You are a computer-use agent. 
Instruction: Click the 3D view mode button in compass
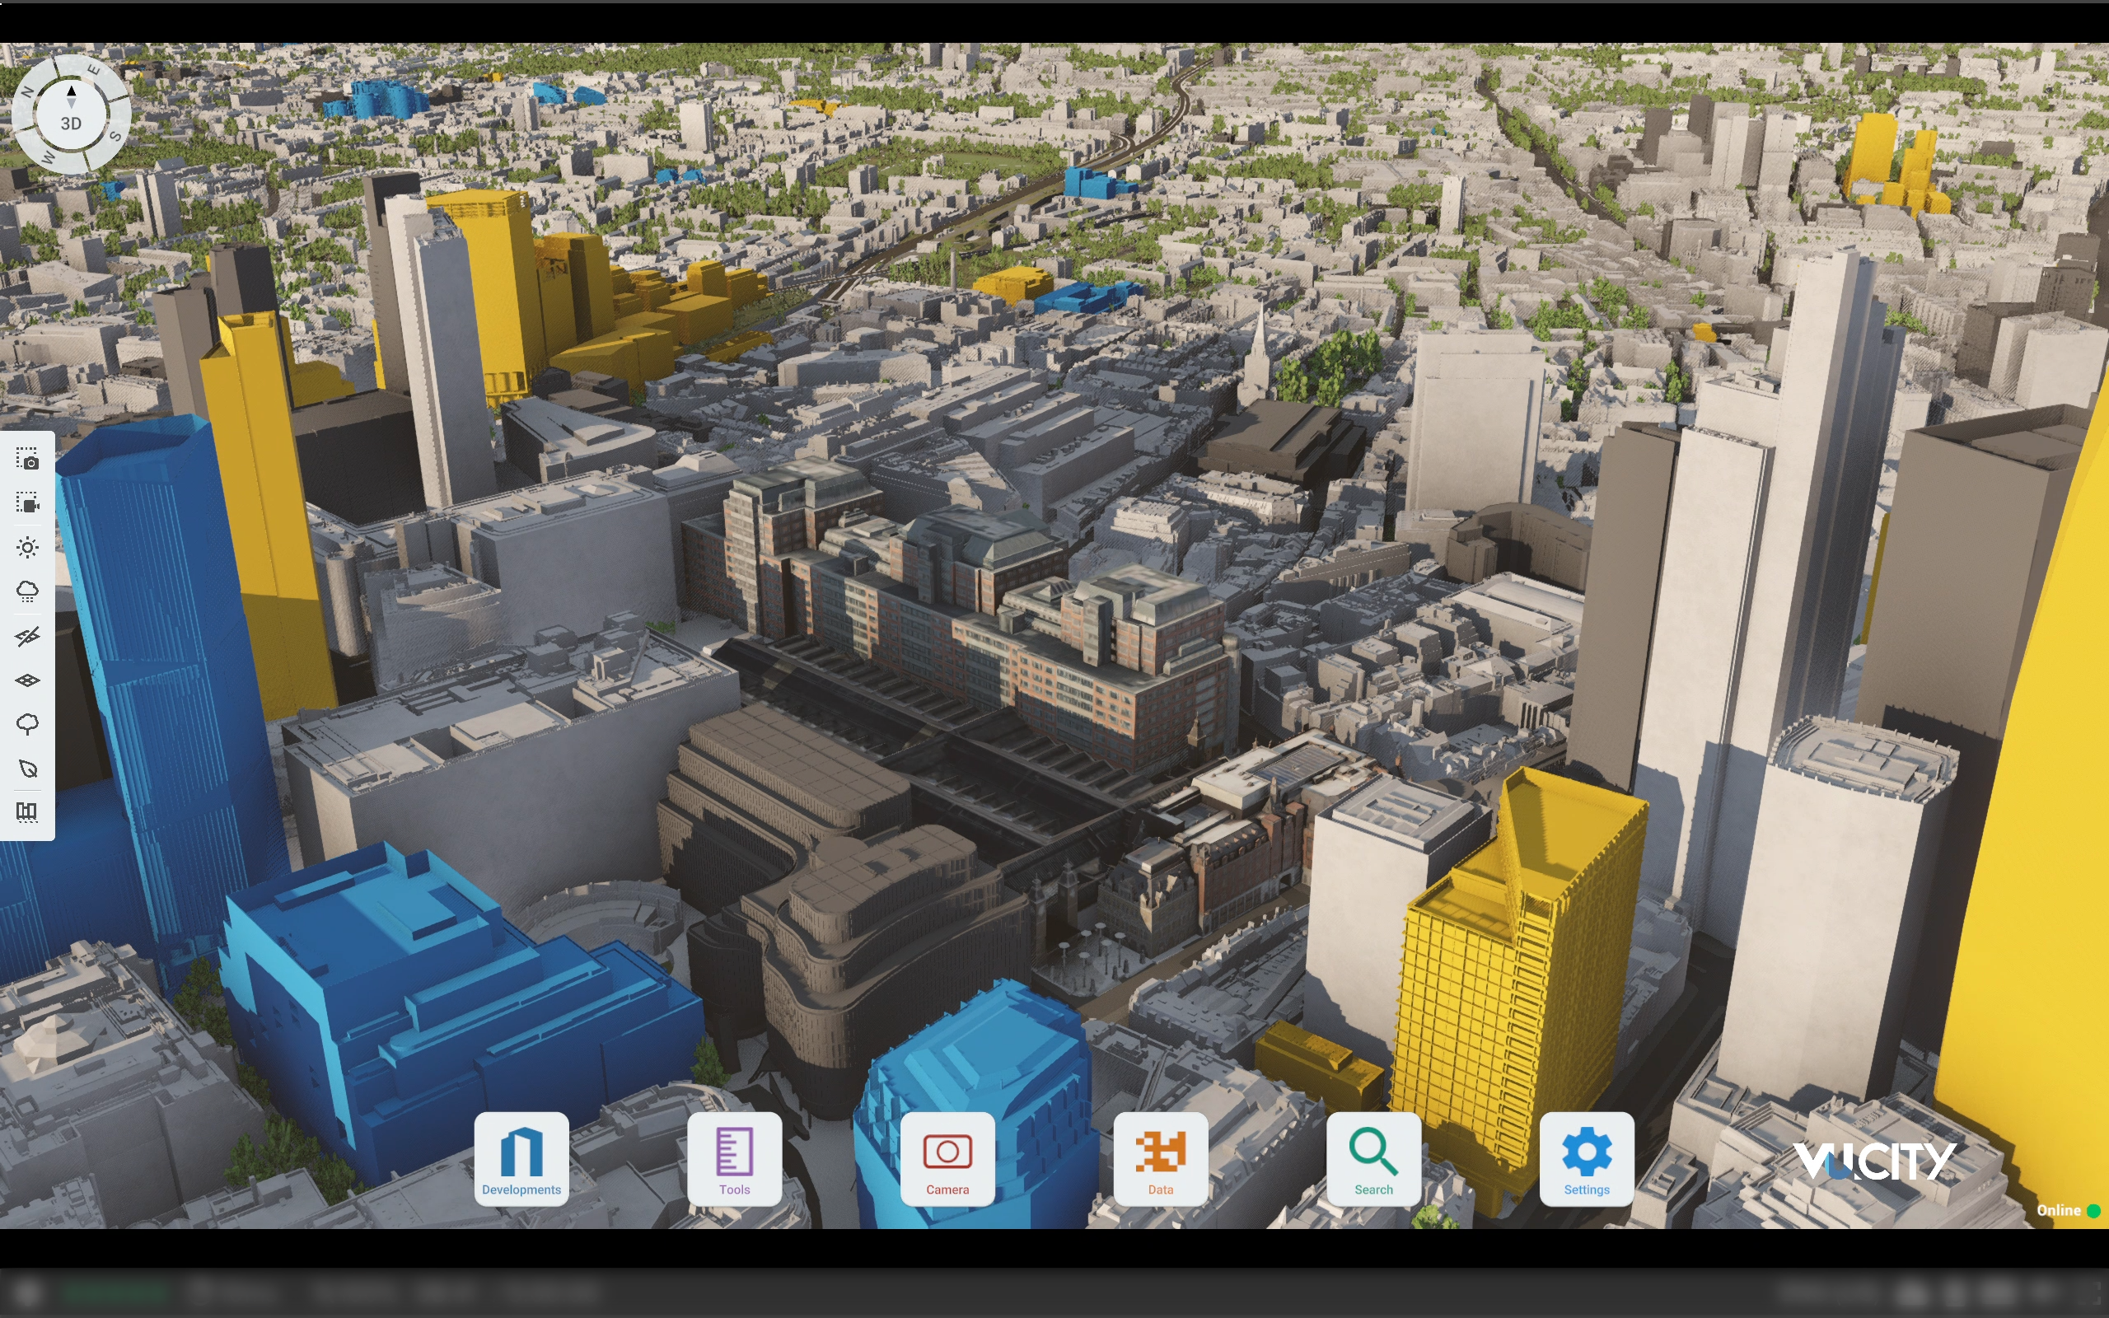(72, 124)
